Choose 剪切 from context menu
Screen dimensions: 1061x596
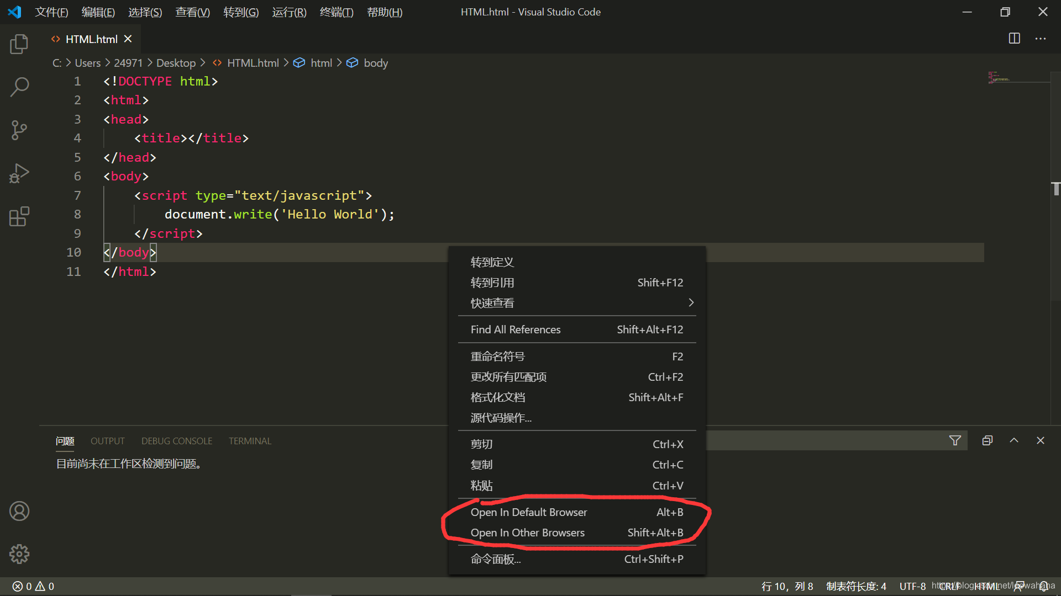[x=577, y=444]
